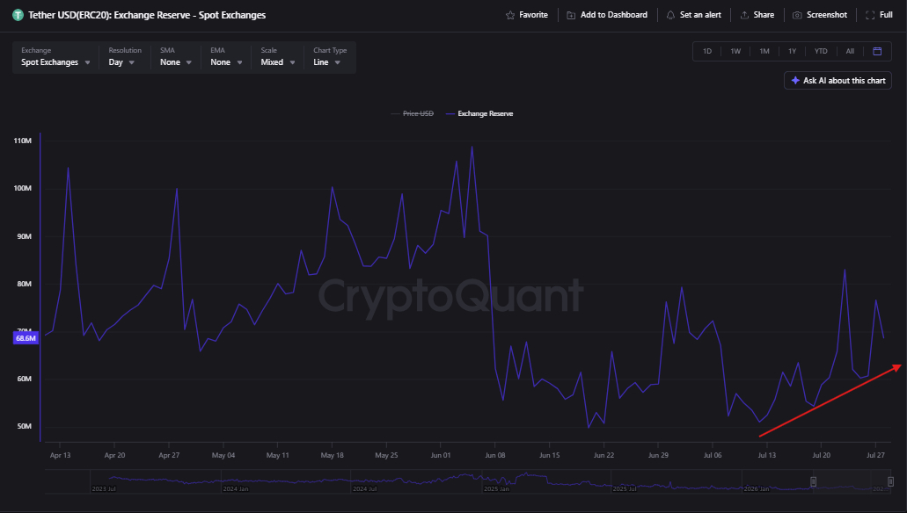The width and height of the screenshot is (907, 513).
Task: Select the 1M time range tab
Action: click(764, 52)
